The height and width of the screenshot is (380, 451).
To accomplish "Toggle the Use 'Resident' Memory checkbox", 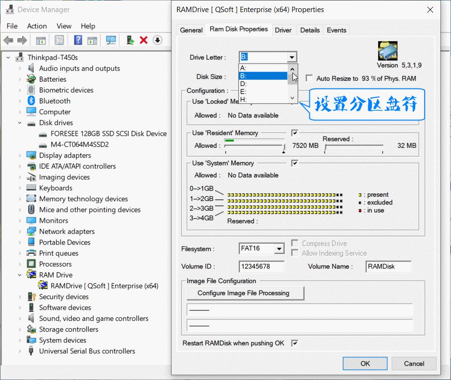I will [295, 133].
